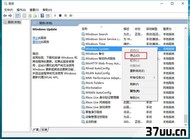Click the gear icon beside Workstation

click(x=83, y=88)
